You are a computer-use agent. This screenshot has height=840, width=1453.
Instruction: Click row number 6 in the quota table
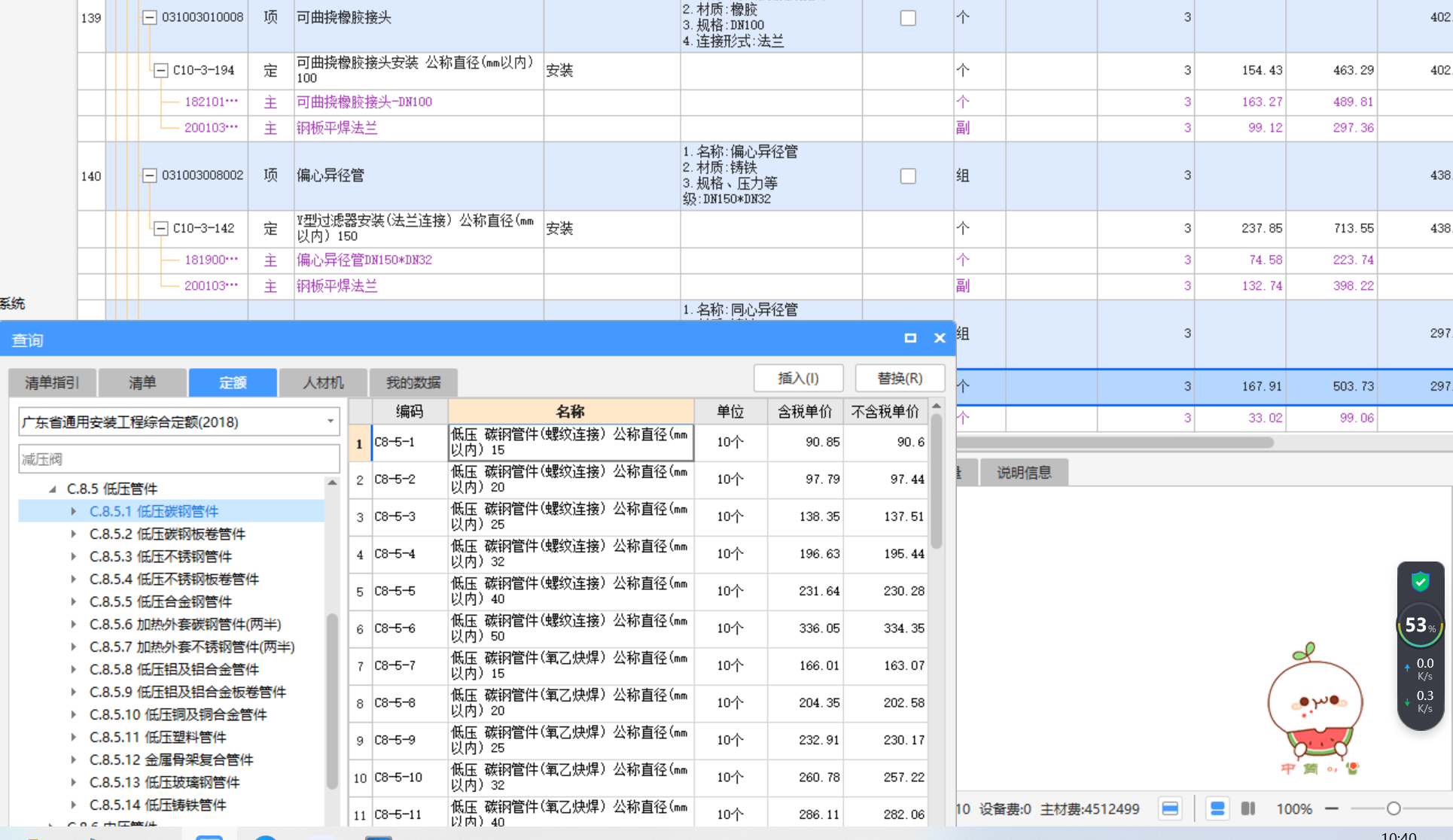point(360,628)
